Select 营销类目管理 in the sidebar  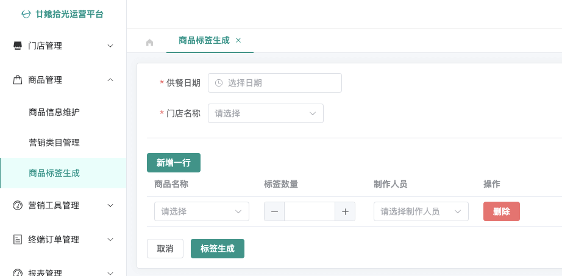point(63,143)
